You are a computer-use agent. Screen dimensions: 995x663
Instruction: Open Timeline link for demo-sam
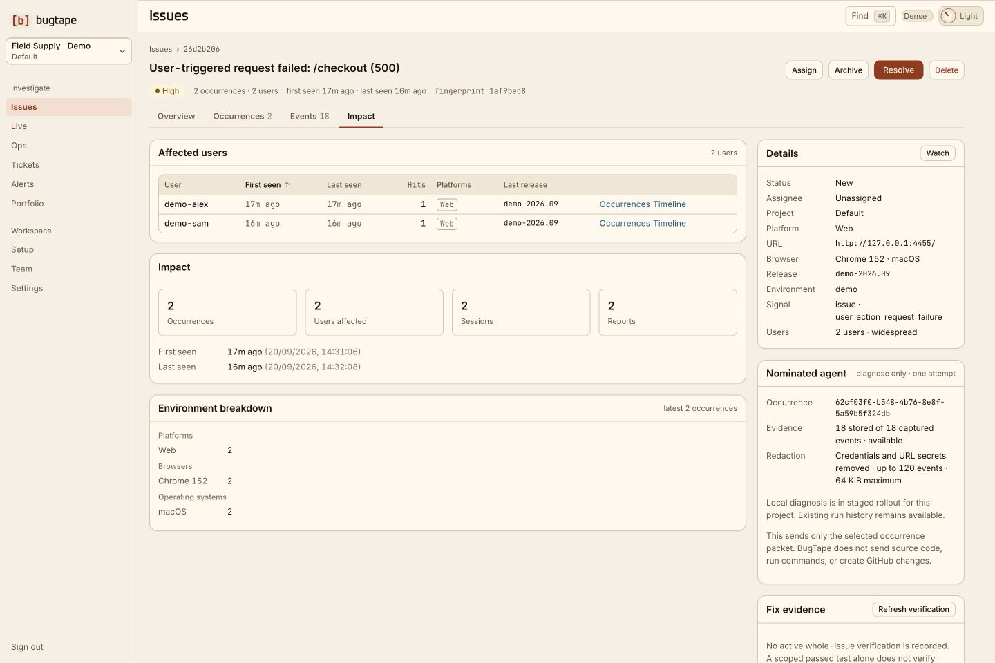coord(670,223)
